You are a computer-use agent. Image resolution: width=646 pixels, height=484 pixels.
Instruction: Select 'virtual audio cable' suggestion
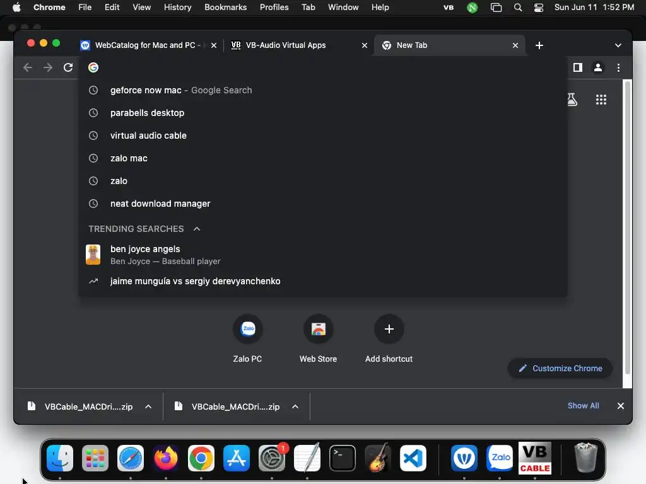point(322,135)
